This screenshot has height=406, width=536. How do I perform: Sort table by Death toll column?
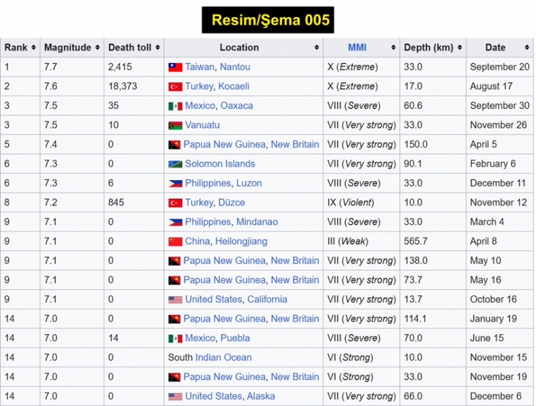point(157,47)
